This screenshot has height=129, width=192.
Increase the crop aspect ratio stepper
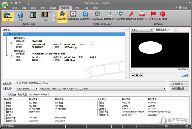pos(176,29)
